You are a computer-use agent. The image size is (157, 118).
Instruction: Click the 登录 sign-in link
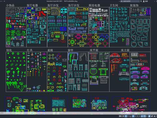click(x=147, y=1)
